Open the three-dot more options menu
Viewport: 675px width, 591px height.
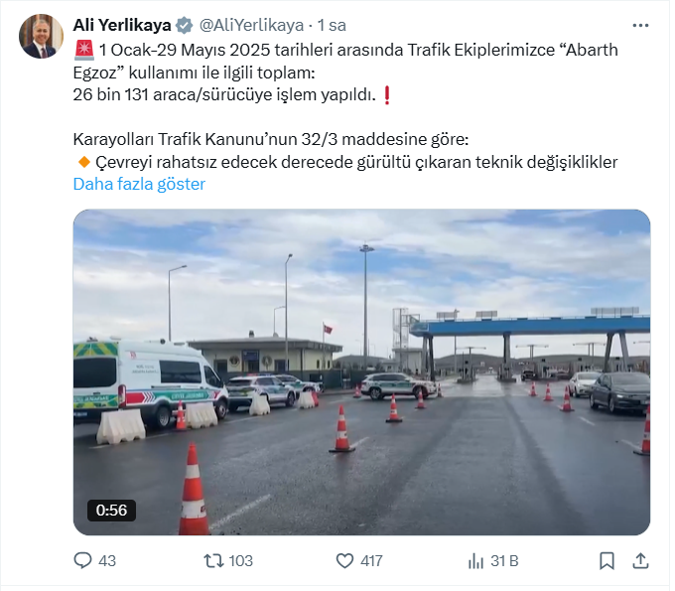pos(640,26)
